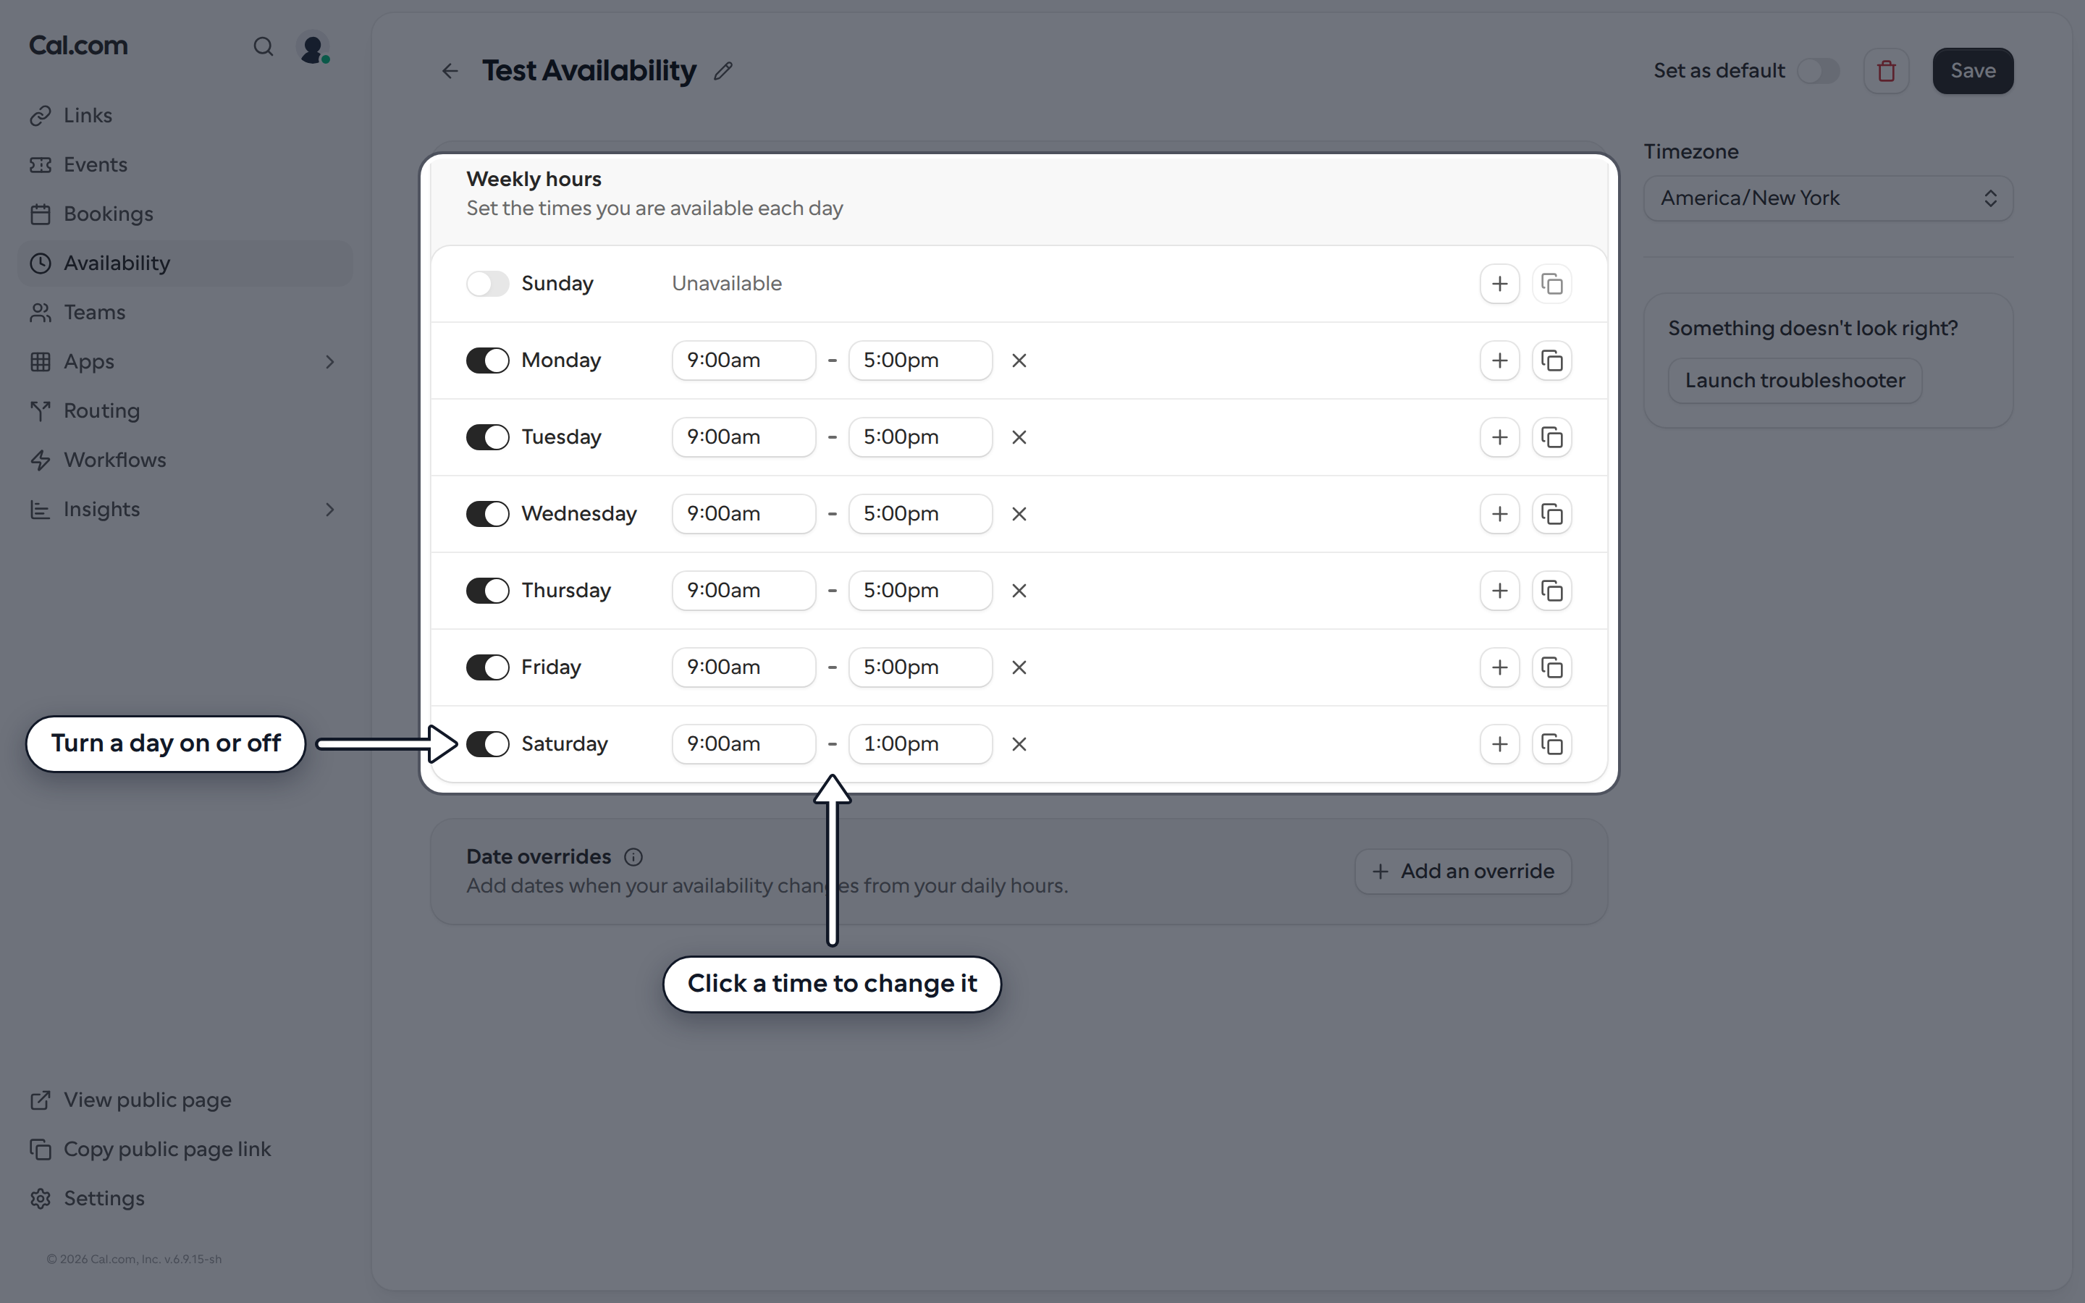Click the Save button
Screen dimensions: 2085x1303
pos(1973,71)
